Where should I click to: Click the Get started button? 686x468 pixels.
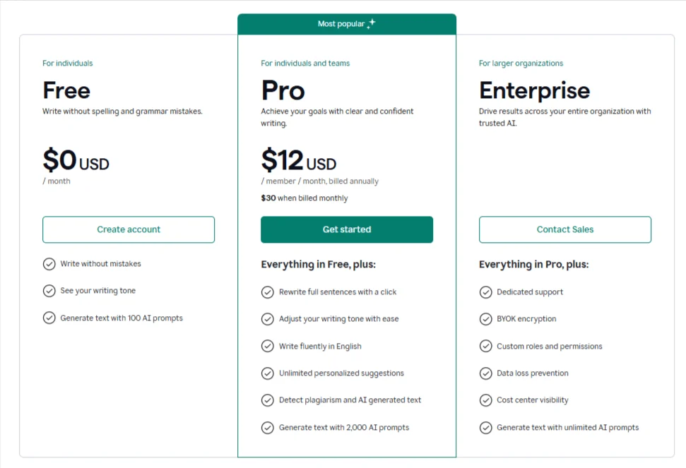pos(346,229)
